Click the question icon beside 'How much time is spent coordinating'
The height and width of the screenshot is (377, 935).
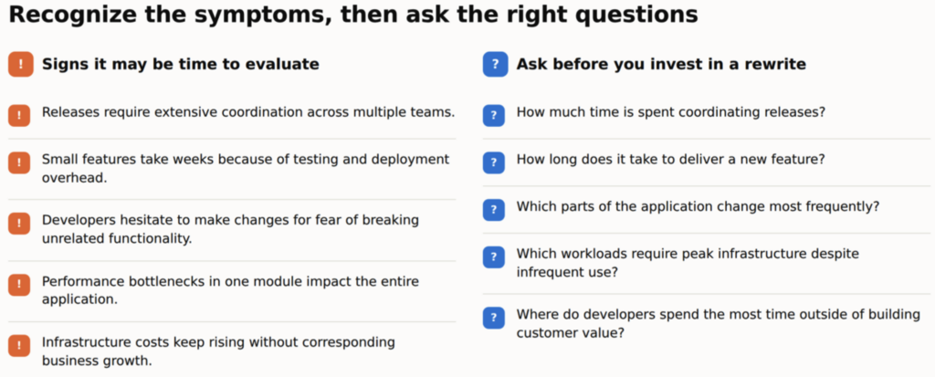click(x=494, y=115)
